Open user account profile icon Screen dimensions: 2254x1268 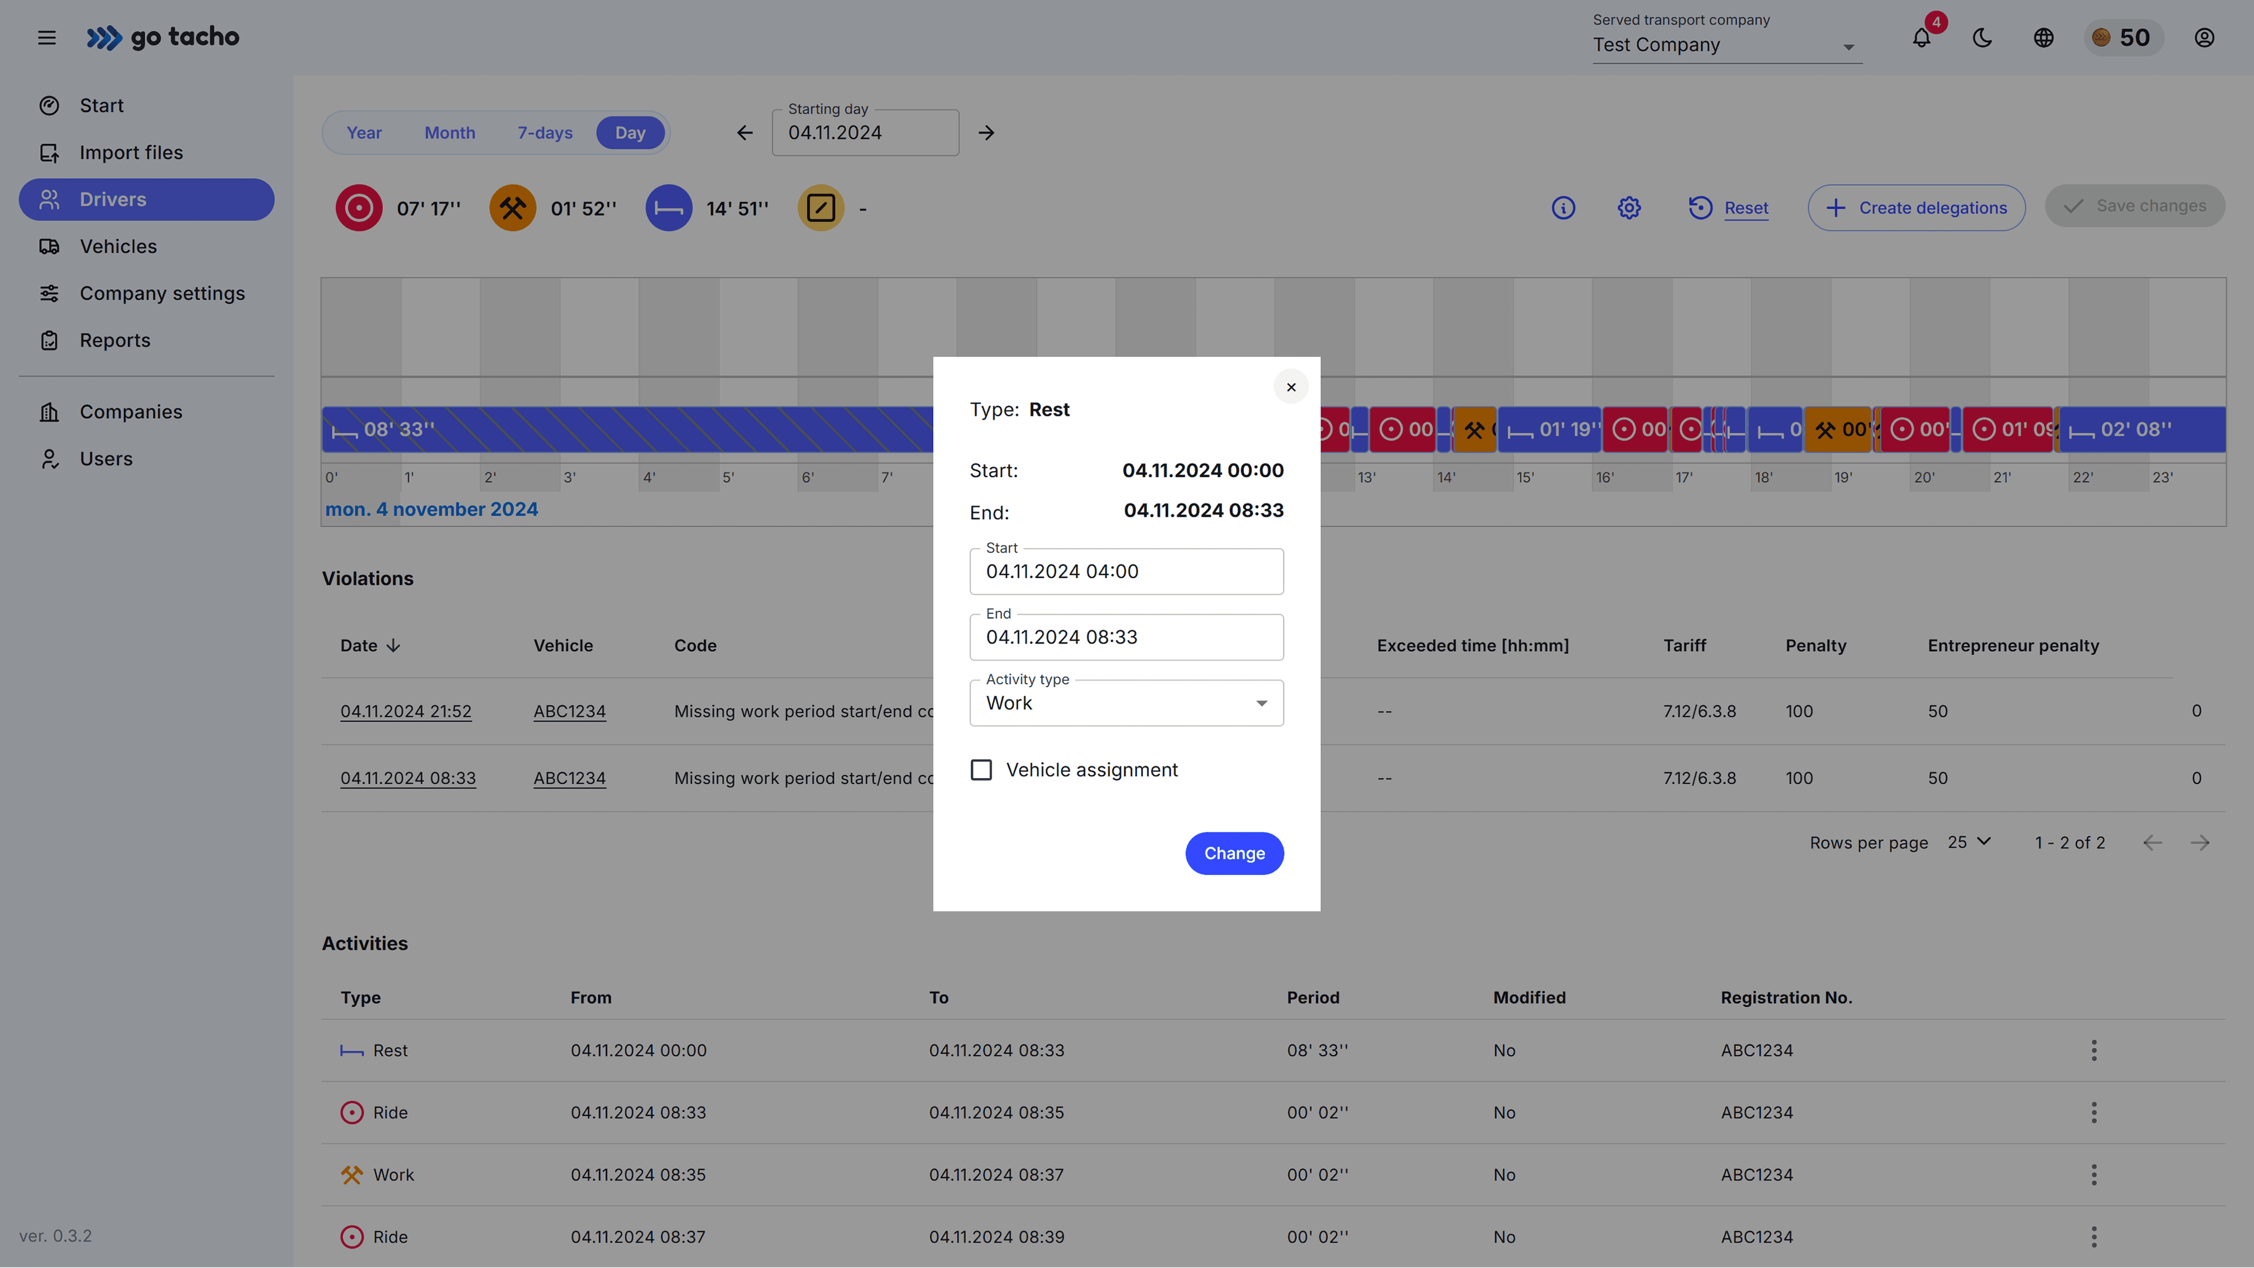point(2204,38)
